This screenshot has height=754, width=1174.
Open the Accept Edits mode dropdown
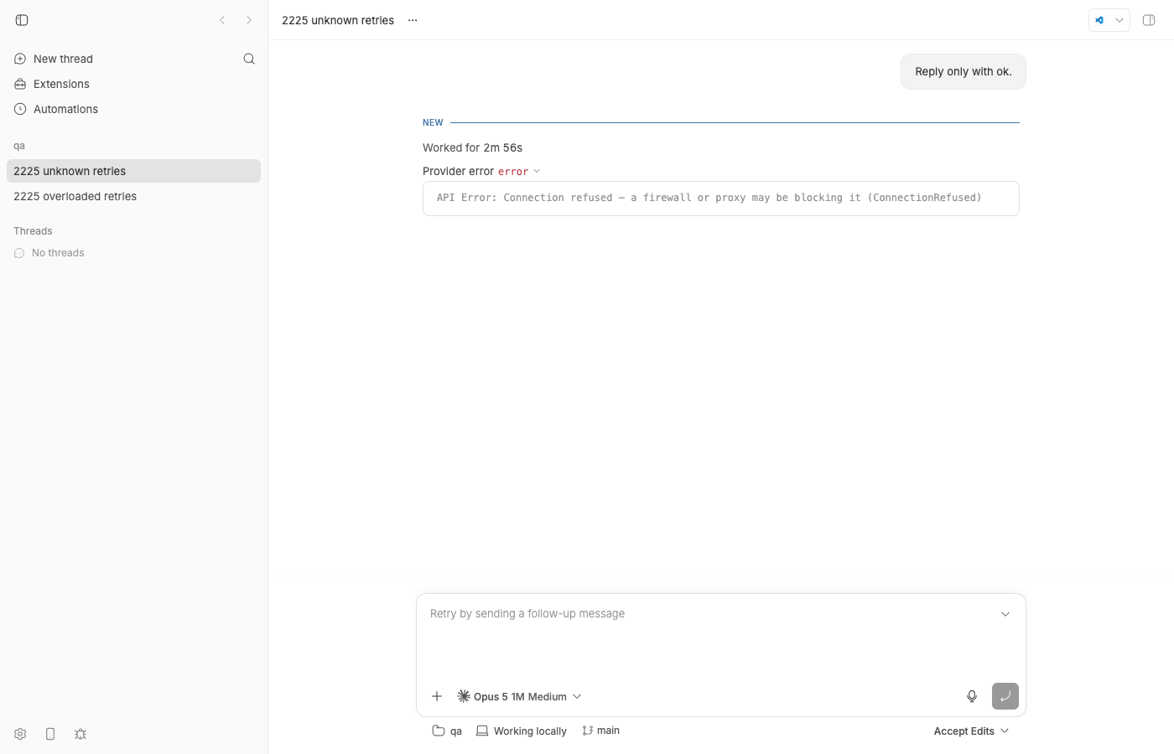(971, 731)
